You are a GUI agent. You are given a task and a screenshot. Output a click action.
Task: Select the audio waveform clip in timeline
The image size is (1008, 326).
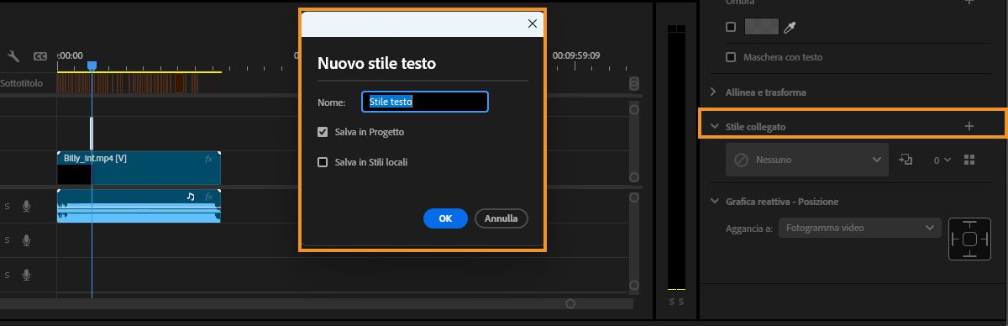tap(139, 206)
